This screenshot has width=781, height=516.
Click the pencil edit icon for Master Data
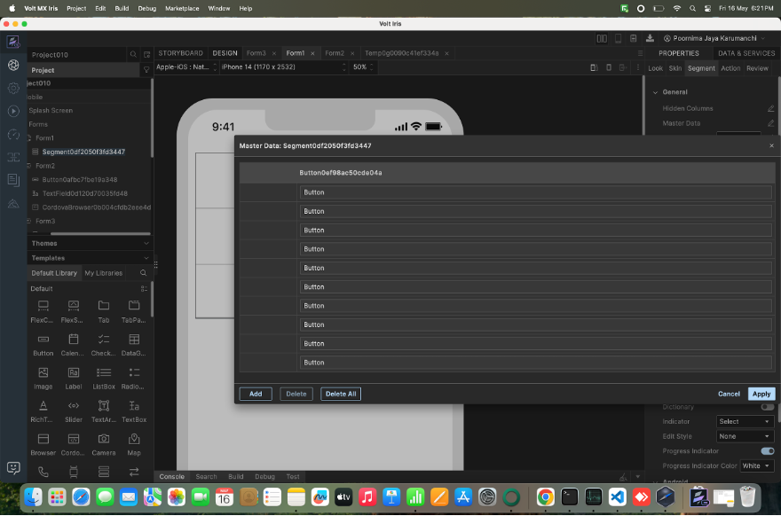[770, 123]
